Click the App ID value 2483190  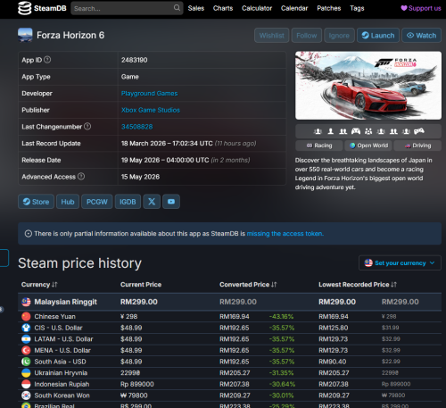134,60
